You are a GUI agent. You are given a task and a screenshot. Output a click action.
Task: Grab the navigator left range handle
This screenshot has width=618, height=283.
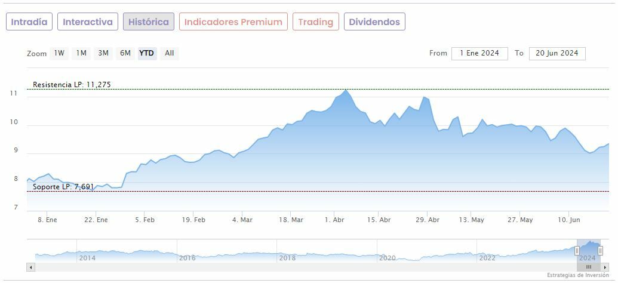[x=577, y=251]
